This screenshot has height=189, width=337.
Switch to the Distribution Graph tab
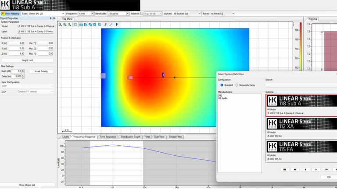130,136
